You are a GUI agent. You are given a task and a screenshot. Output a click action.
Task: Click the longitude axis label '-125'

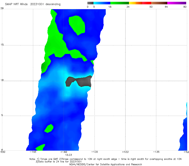[156, 152]
